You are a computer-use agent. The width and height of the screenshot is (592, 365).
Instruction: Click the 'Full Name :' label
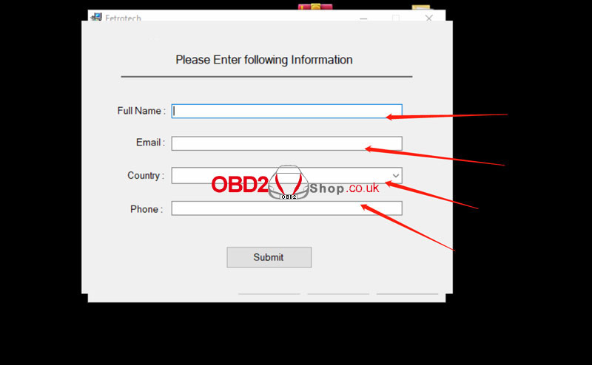[141, 111]
